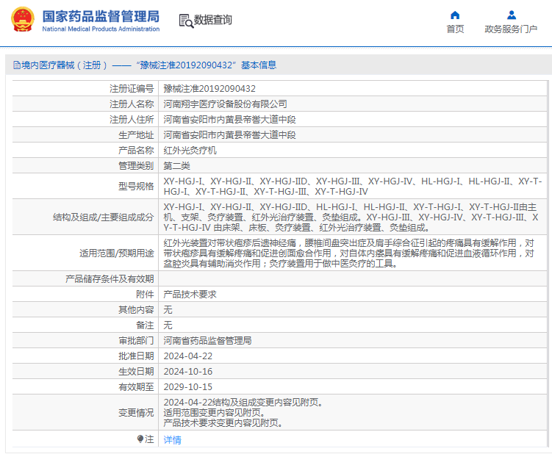Select 河南翔宇医疗设备股份有限公司
The height and width of the screenshot is (454, 552).
226,104
